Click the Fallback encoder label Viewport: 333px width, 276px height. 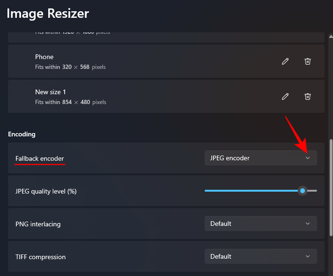coord(39,159)
